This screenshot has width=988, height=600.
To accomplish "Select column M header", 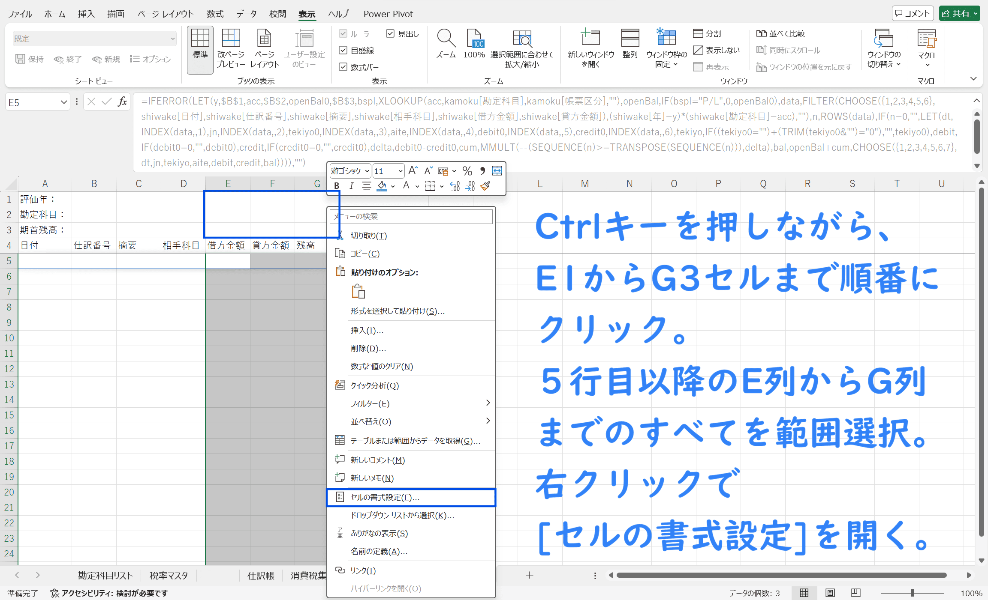I will point(584,184).
